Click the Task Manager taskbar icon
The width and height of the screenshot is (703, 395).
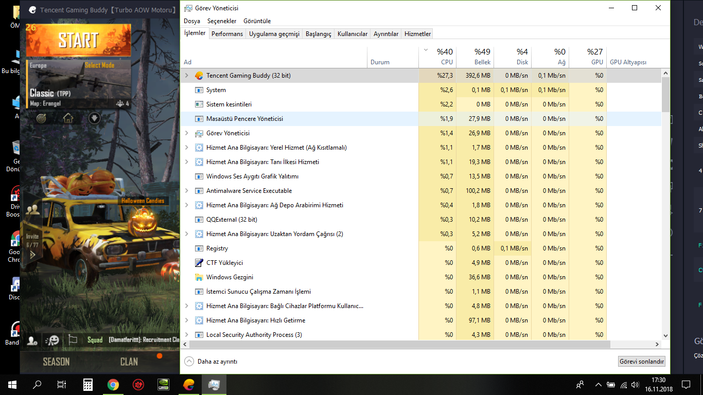pyautogui.click(x=214, y=384)
